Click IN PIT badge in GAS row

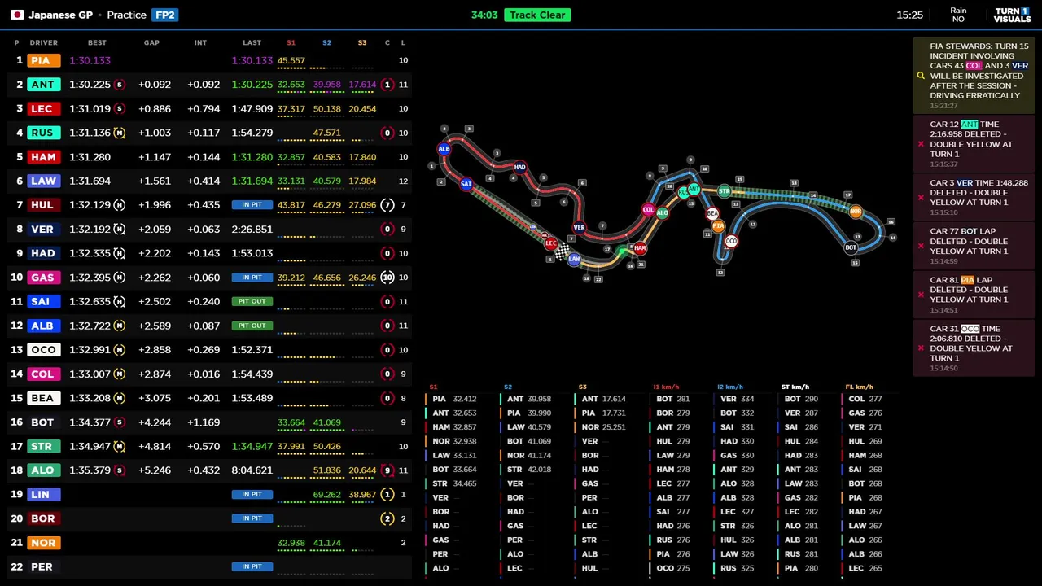click(x=252, y=278)
